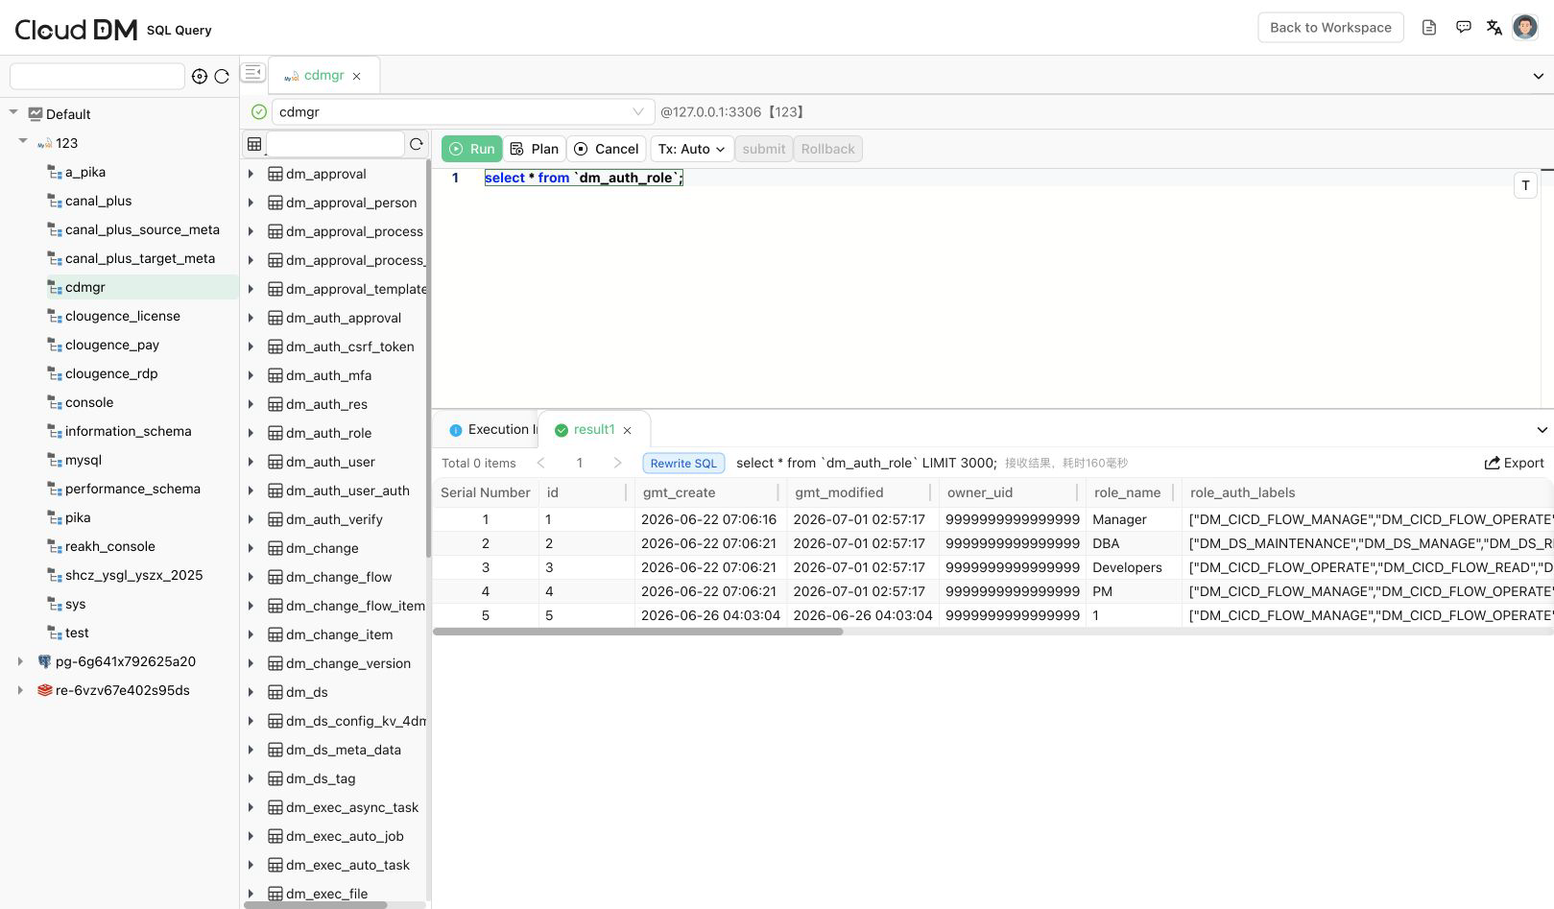Switch to the cdmgr query tab
The height and width of the screenshot is (909, 1554).
tap(323, 75)
